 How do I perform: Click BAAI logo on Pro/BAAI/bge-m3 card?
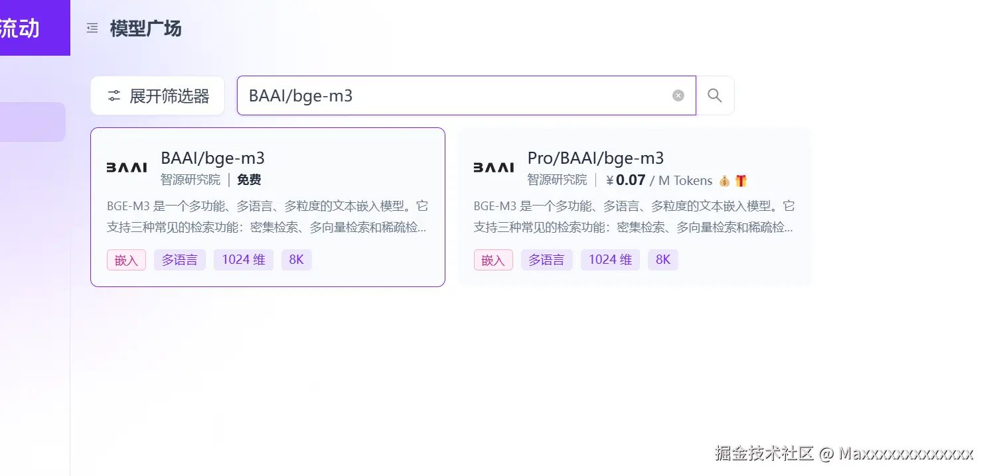494,167
